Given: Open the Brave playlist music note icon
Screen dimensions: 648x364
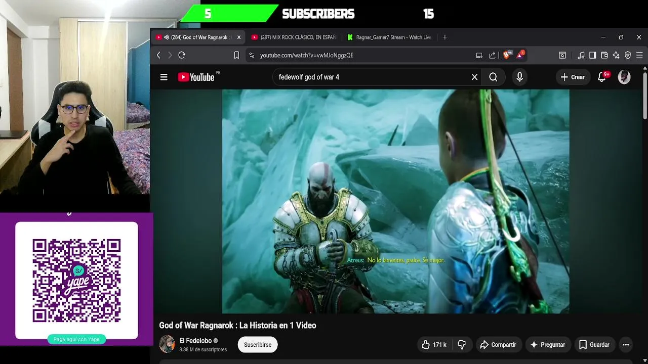Looking at the screenshot, I should pos(581,55).
